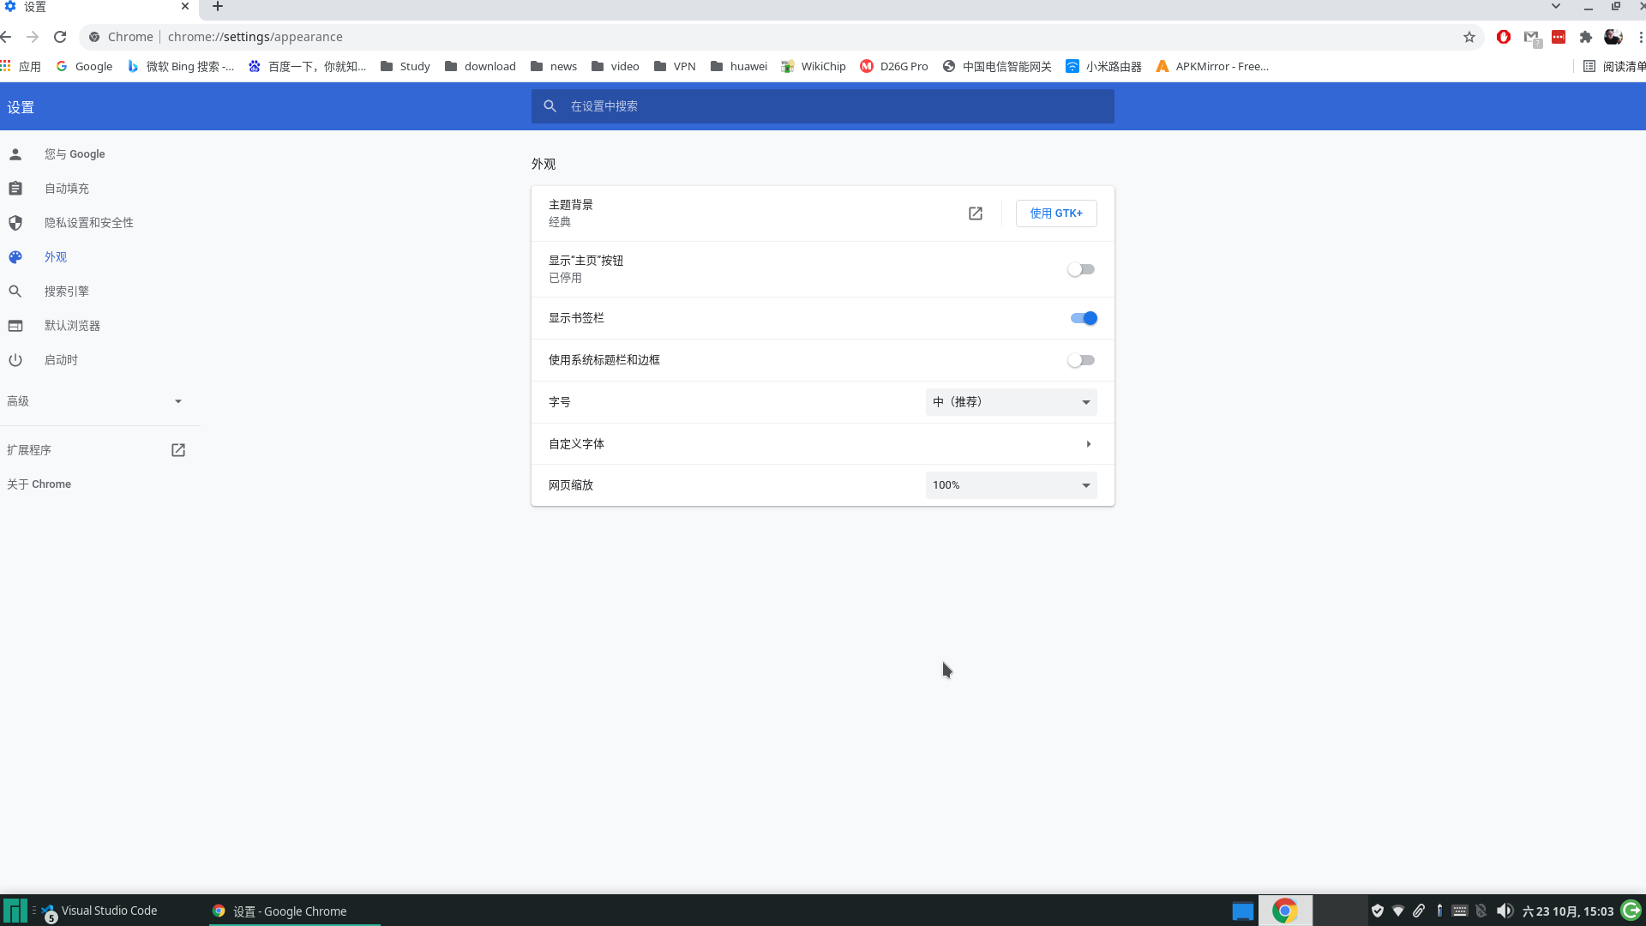The image size is (1646, 926).
Task: Turn off the 显示书签栏 toggle
Action: pos(1084,318)
